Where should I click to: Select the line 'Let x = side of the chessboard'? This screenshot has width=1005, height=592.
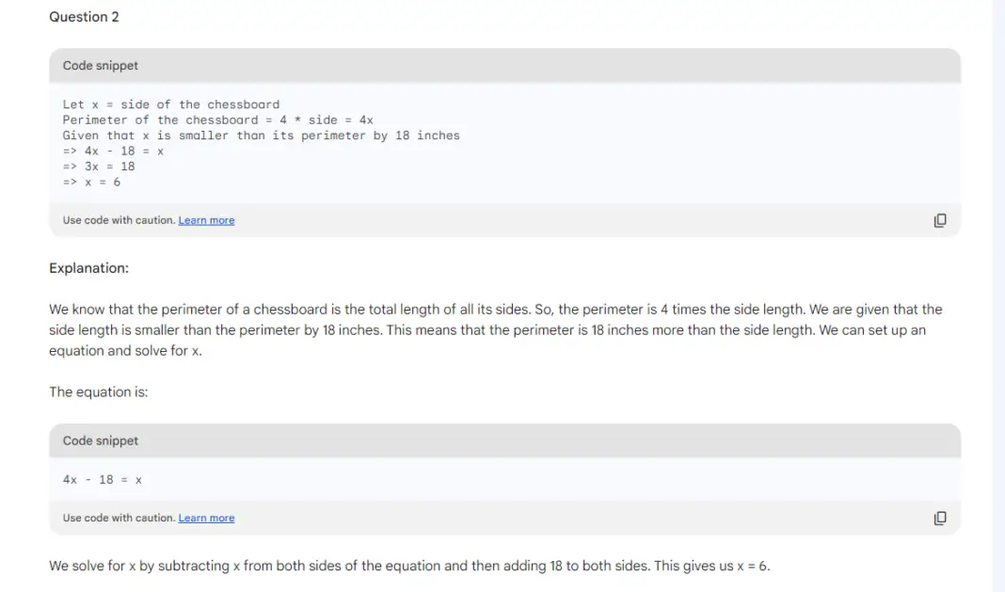point(171,104)
